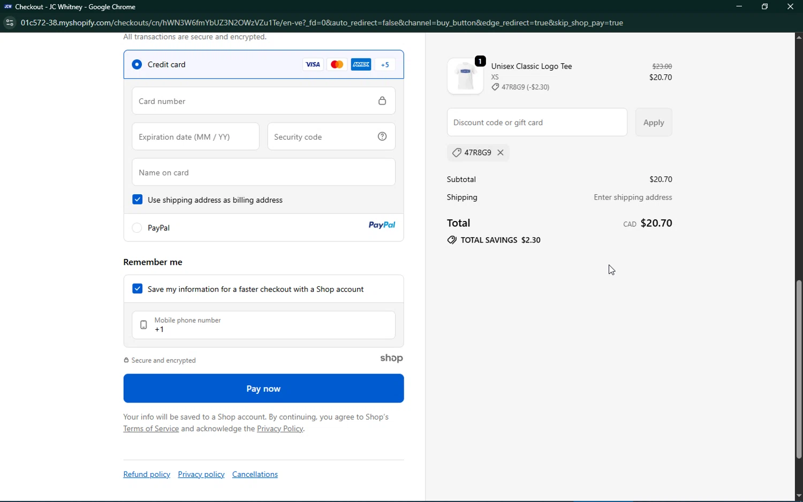803x502 pixels.
Task: Click the crossed-out $23.00 price
Action: coord(662,66)
